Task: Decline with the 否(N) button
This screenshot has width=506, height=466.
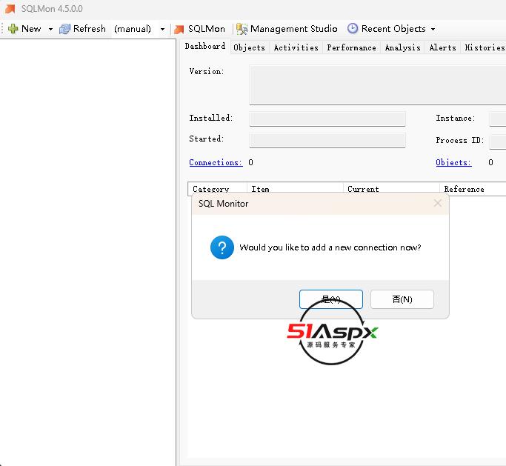Action: pos(402,299)
